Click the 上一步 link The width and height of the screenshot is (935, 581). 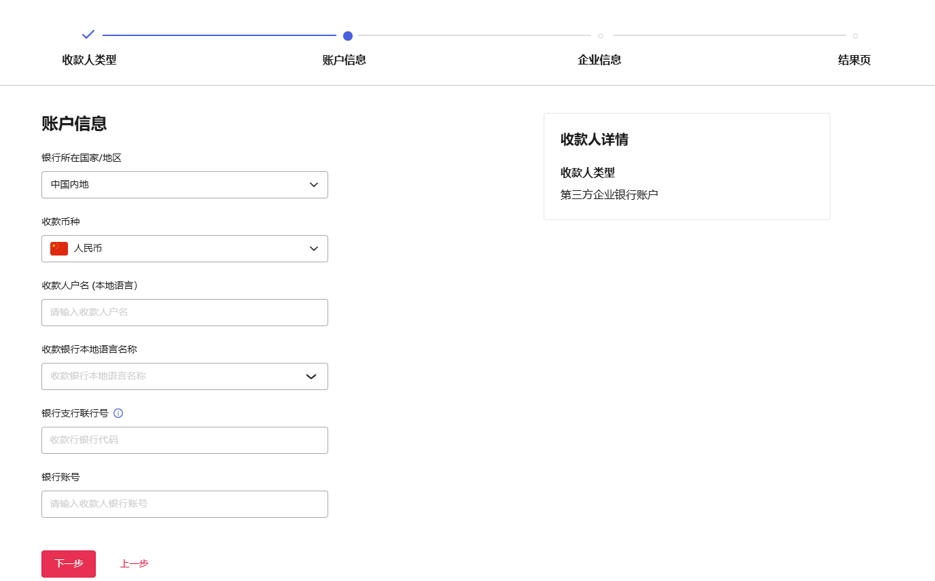[134, 564]
